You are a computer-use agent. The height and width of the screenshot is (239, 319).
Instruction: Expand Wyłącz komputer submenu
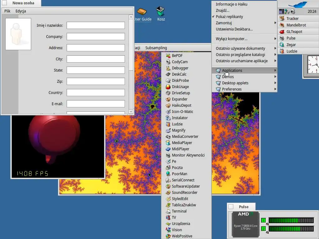(x=244, y=39)
